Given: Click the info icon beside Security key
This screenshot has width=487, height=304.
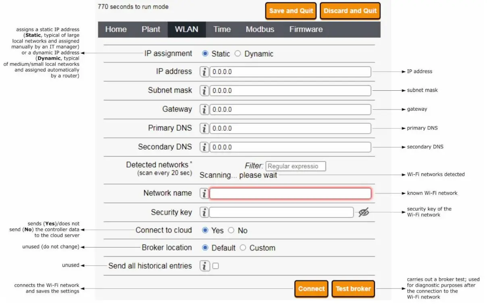Looking at the screenshot, I should (204, 212).
